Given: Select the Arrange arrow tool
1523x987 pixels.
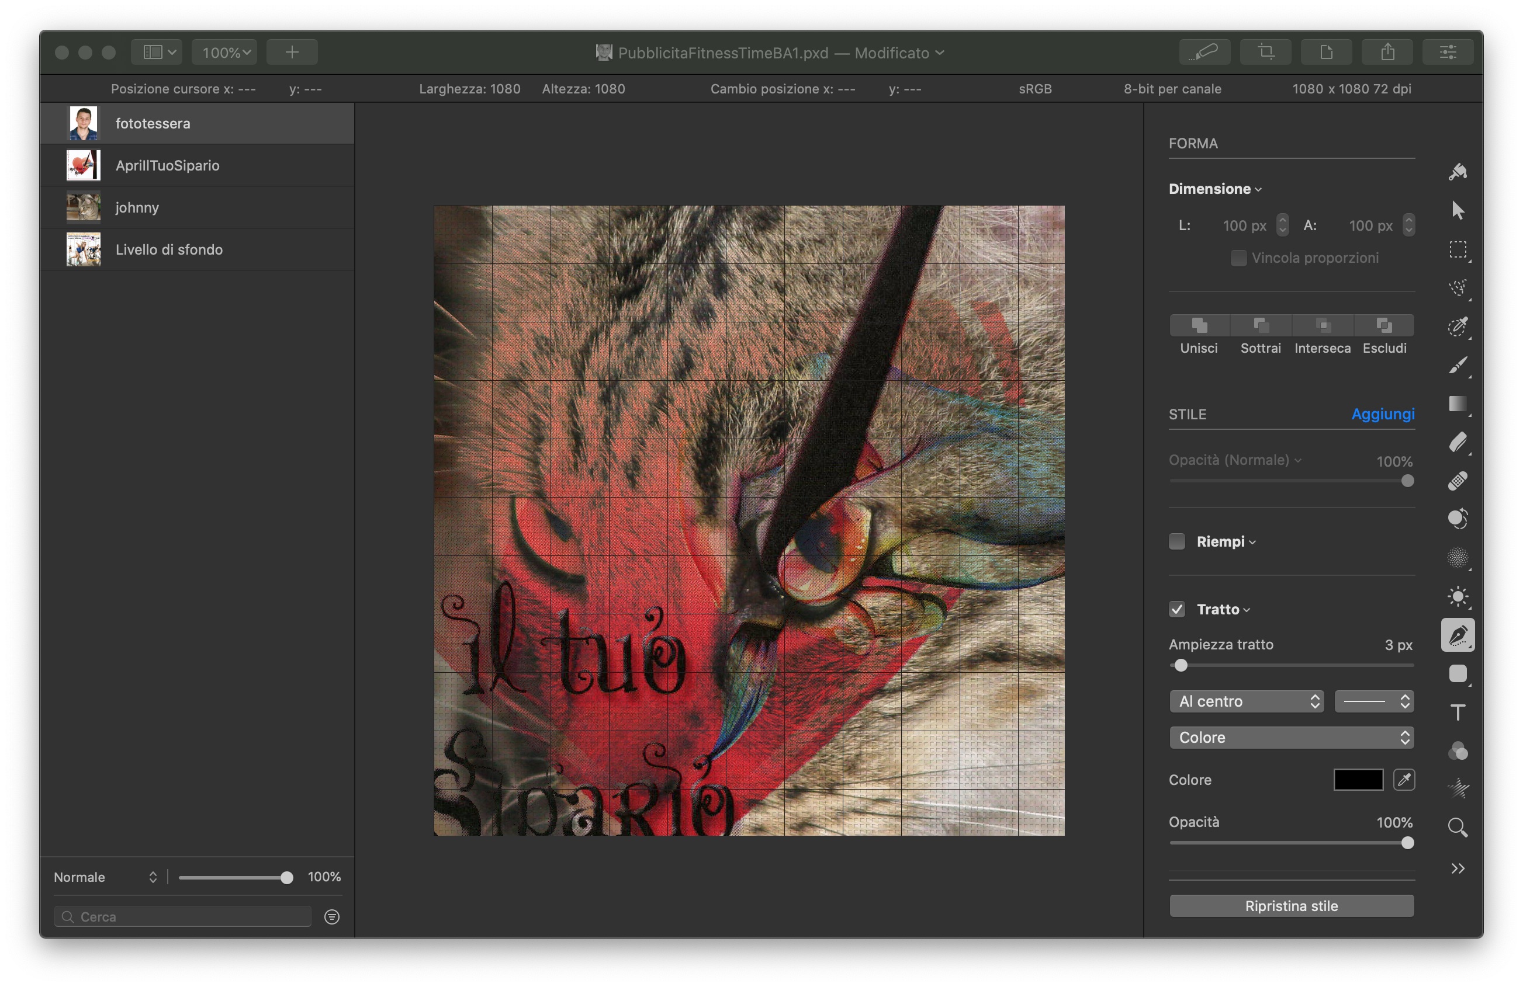Looking at the screenshot, I should [1457, 210].
